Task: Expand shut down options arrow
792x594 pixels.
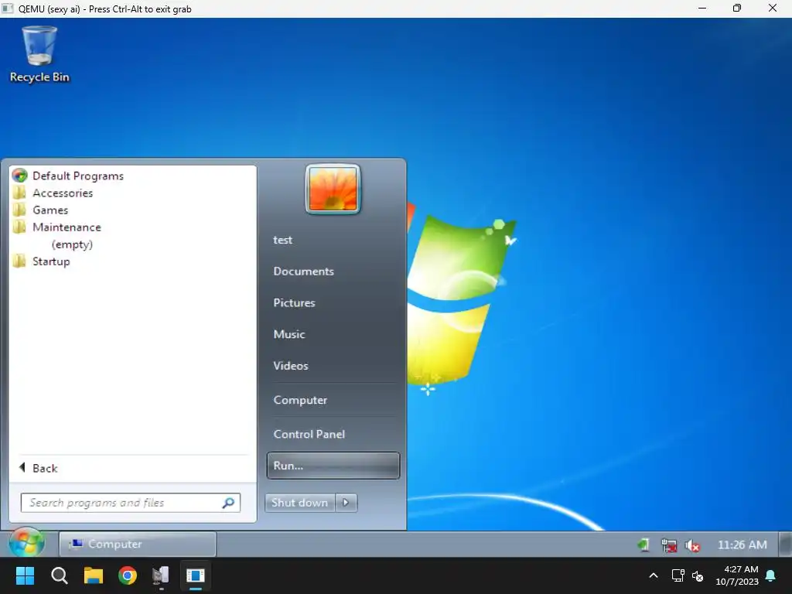Action: (x=346, y=503)
